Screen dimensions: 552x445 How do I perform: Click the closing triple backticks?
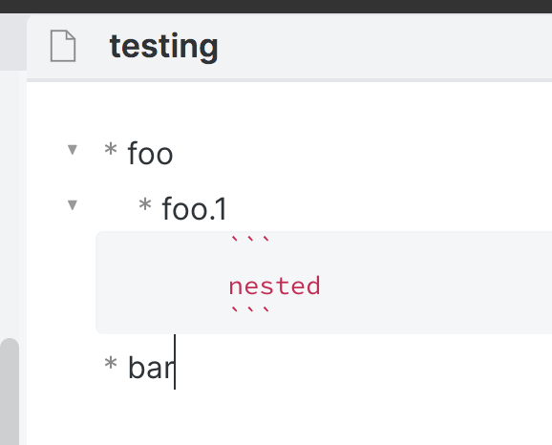click(250, 309)
